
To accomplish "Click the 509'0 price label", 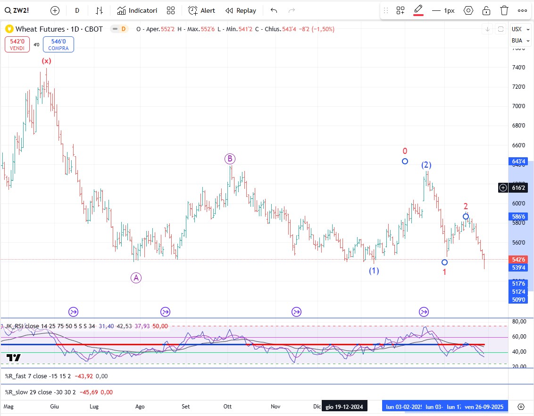I will coord(519,300).
